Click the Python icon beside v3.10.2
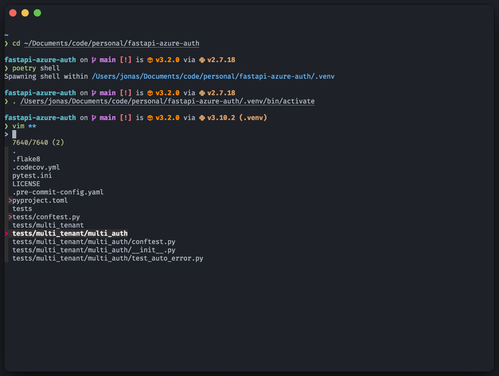Image resolution: width=499 pixels, height=376 pixels. tap(202, 118)
